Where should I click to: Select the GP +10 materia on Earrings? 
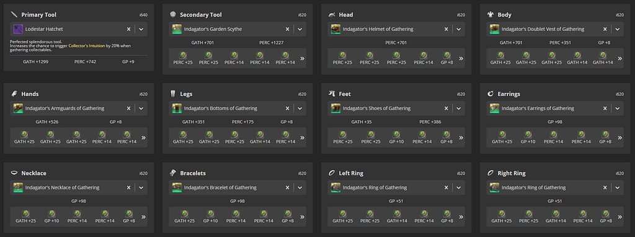pos(528,137)
